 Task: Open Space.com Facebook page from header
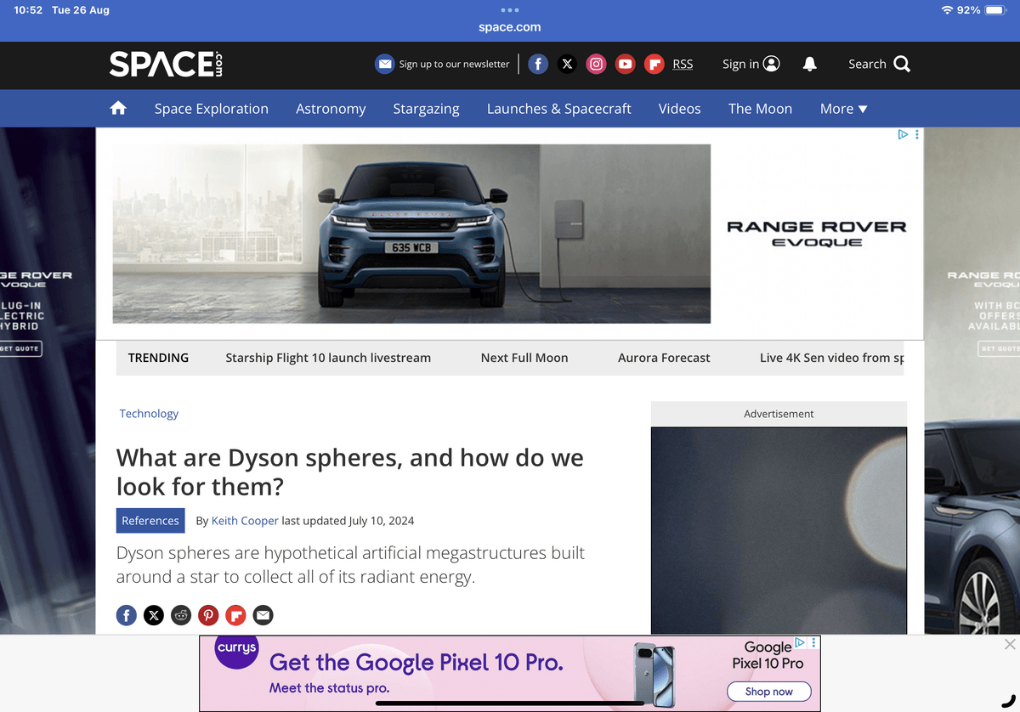tap(538, 64)
